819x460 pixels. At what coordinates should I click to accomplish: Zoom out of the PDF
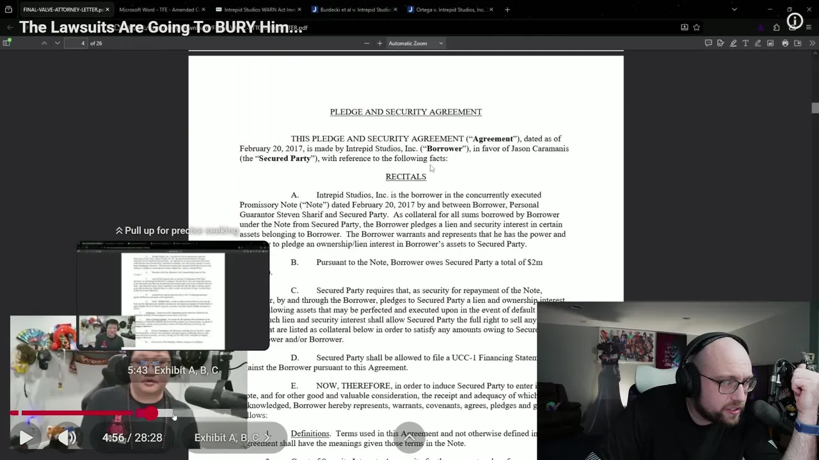pyautogui.click(x=367, y=43)
